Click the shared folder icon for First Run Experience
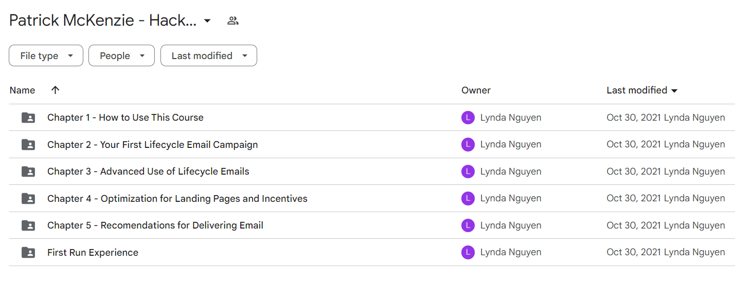Image resolution: width=735 pixels, height=303 pixels. [x=28, y=253]
